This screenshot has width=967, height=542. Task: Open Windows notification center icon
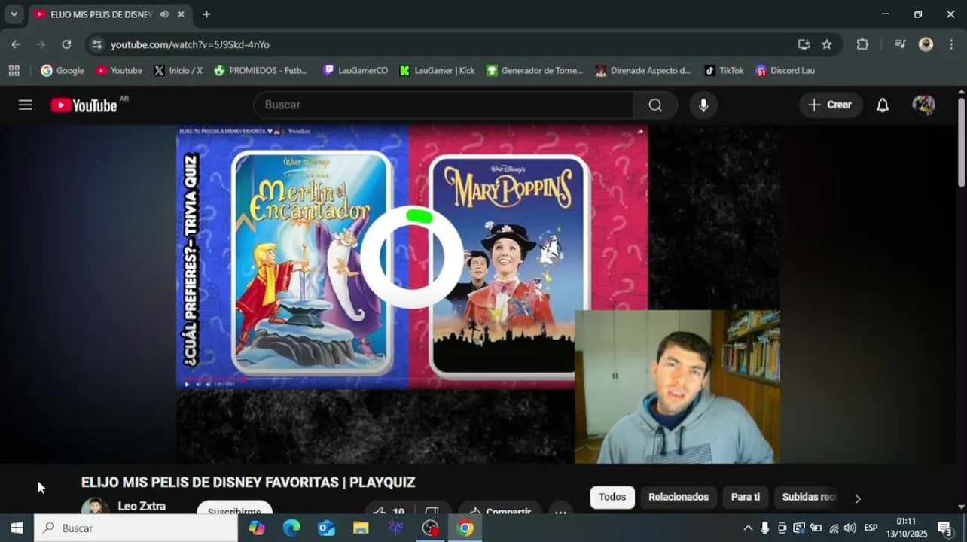tap(945, 528)
